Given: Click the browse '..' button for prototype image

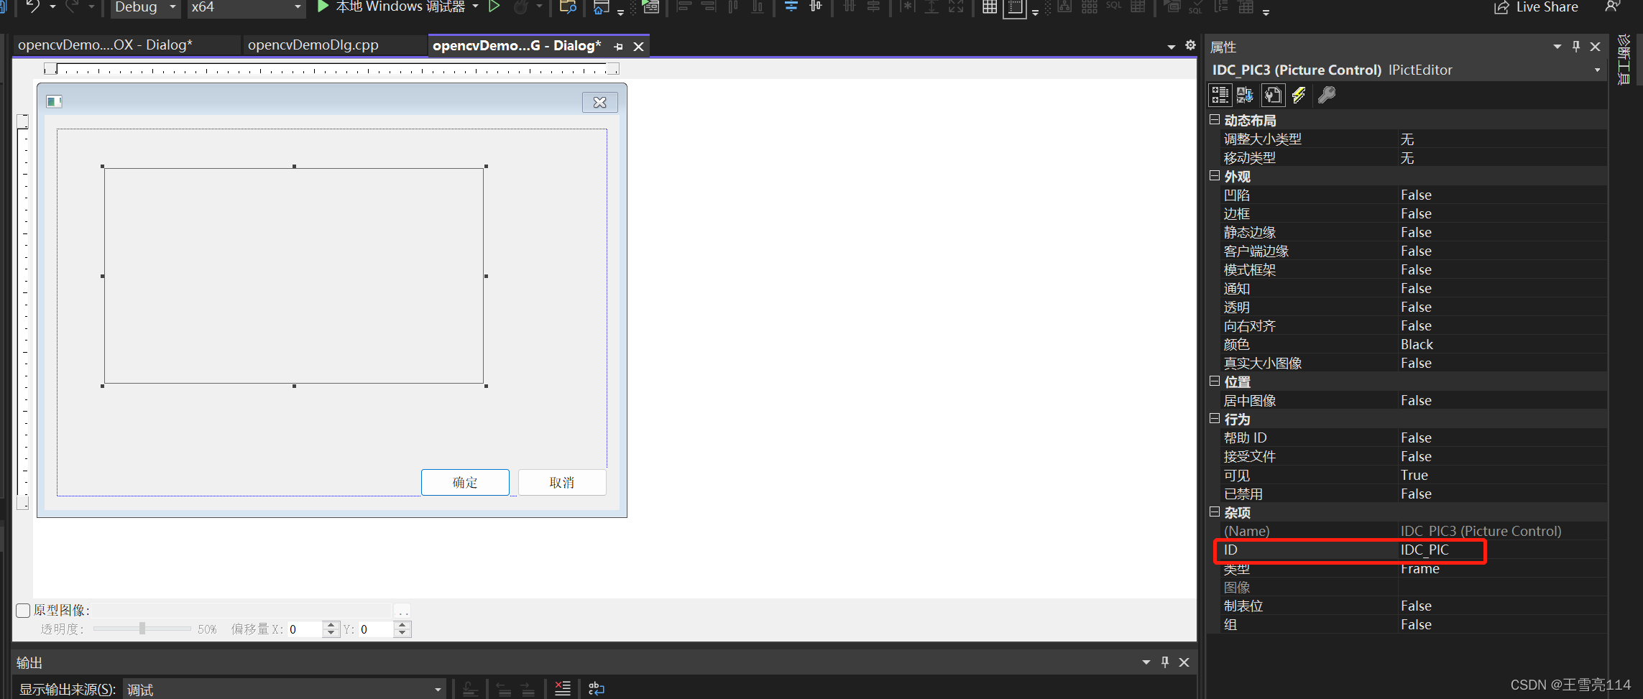Looking at the screenshot, I should (403, 611).
